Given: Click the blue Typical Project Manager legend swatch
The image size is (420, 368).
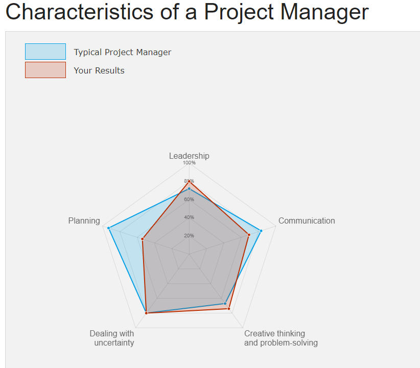Looking at the screenshot, I should tap(45, 52).
